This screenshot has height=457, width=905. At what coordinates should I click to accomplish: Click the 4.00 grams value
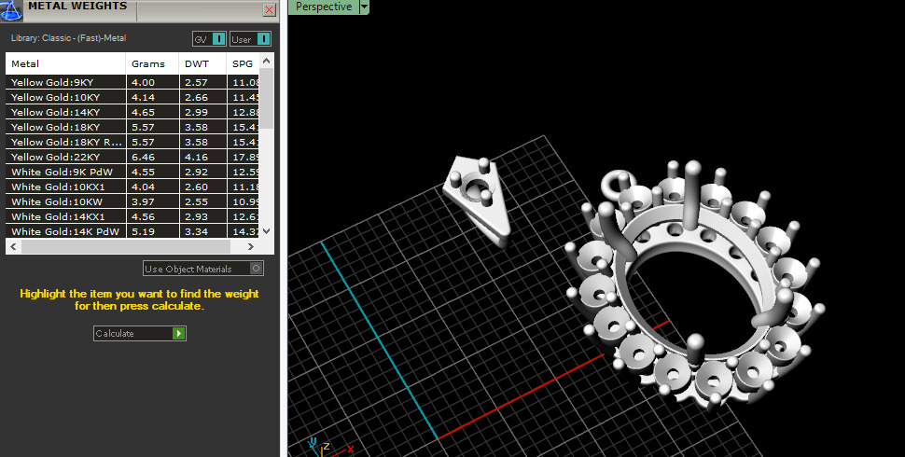pyautogui.click(x=143, y=82)
